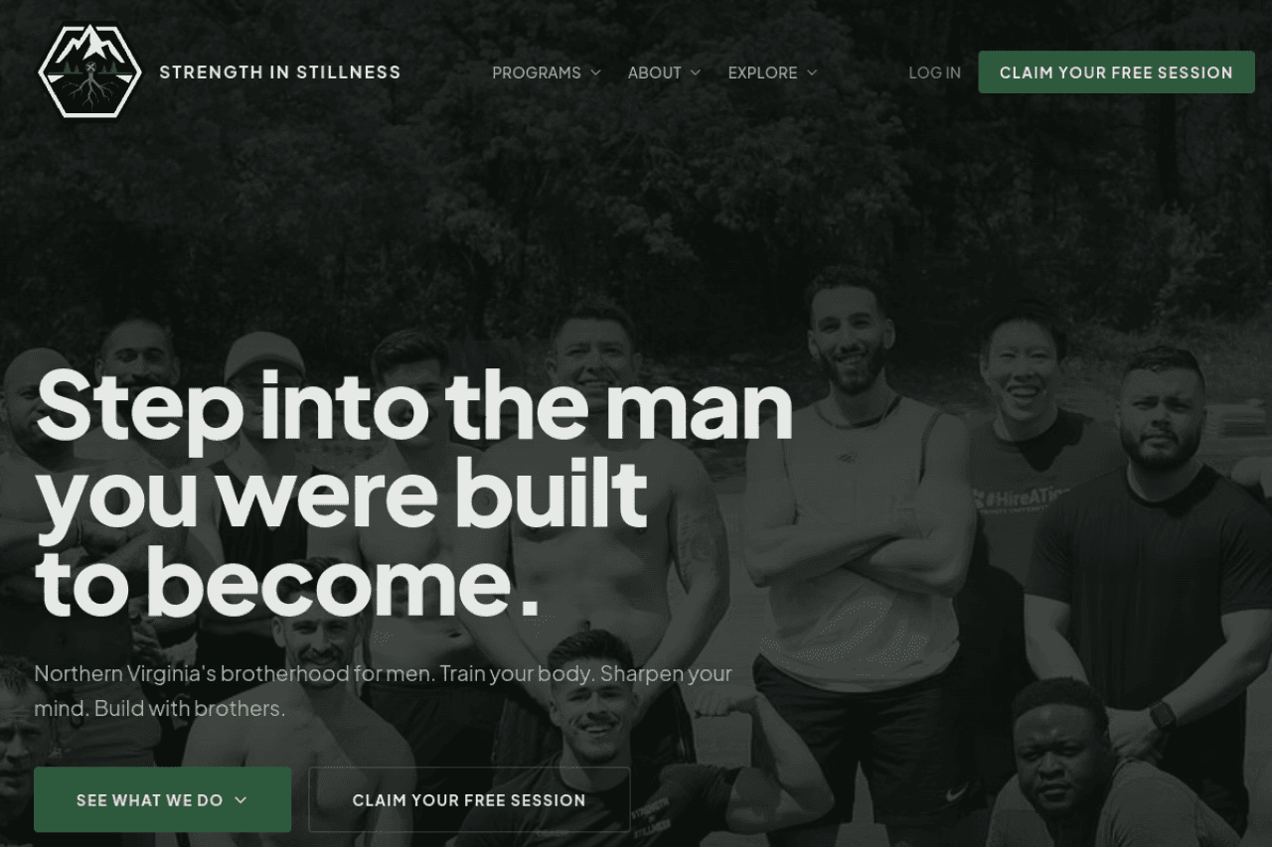Click the smartwatch on the man's wrist
Image resolution: width=1272 pixels, height=847 pixels.
[x=1161, y=715]
